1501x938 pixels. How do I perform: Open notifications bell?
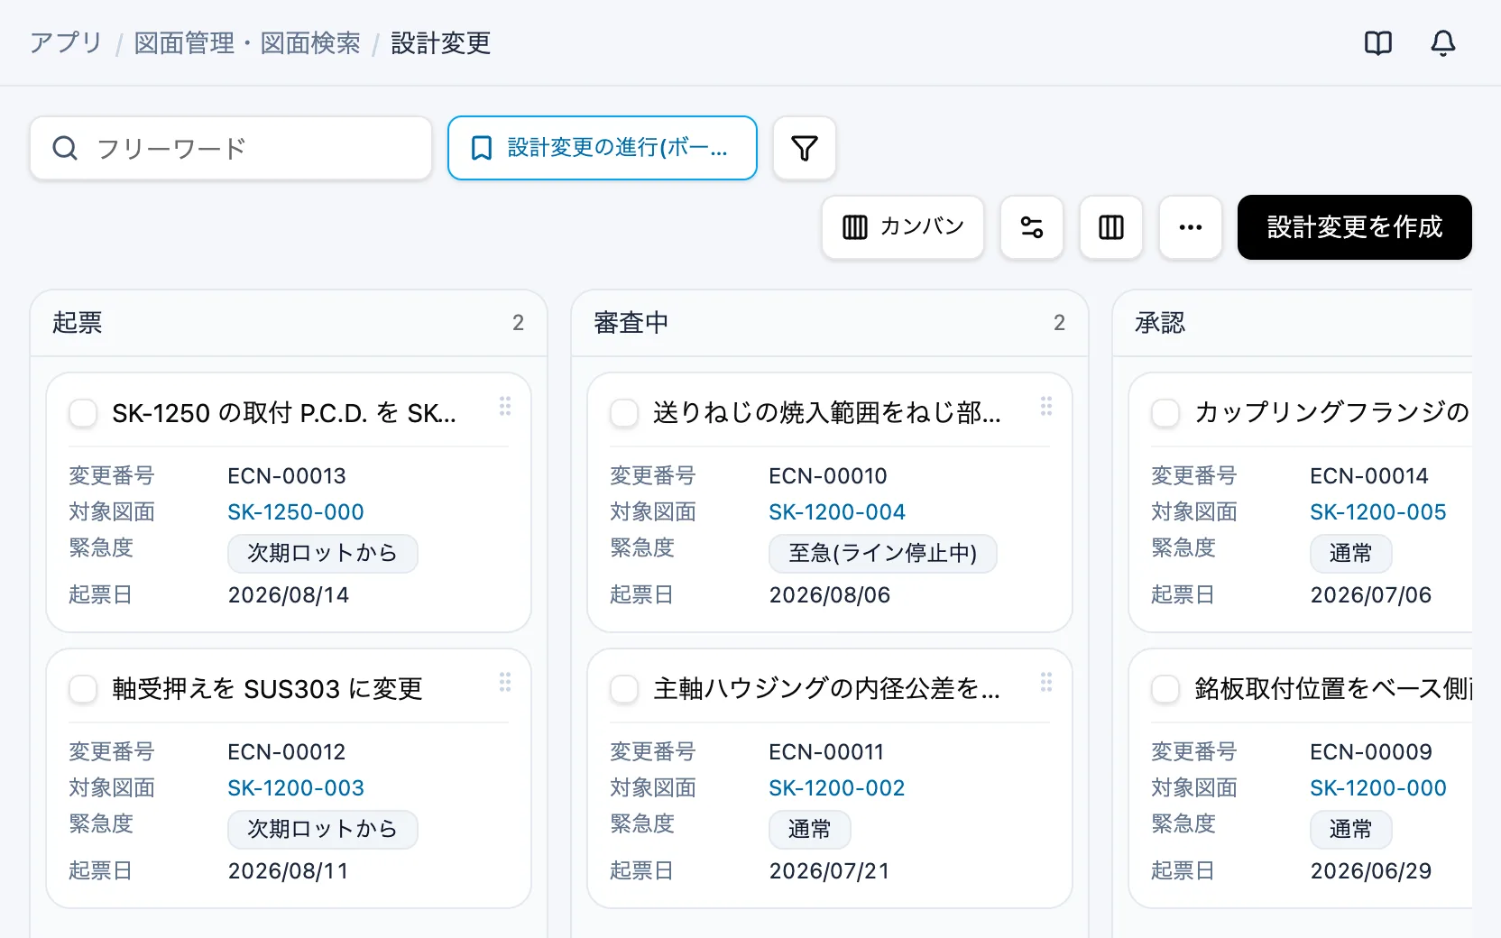1443,42
